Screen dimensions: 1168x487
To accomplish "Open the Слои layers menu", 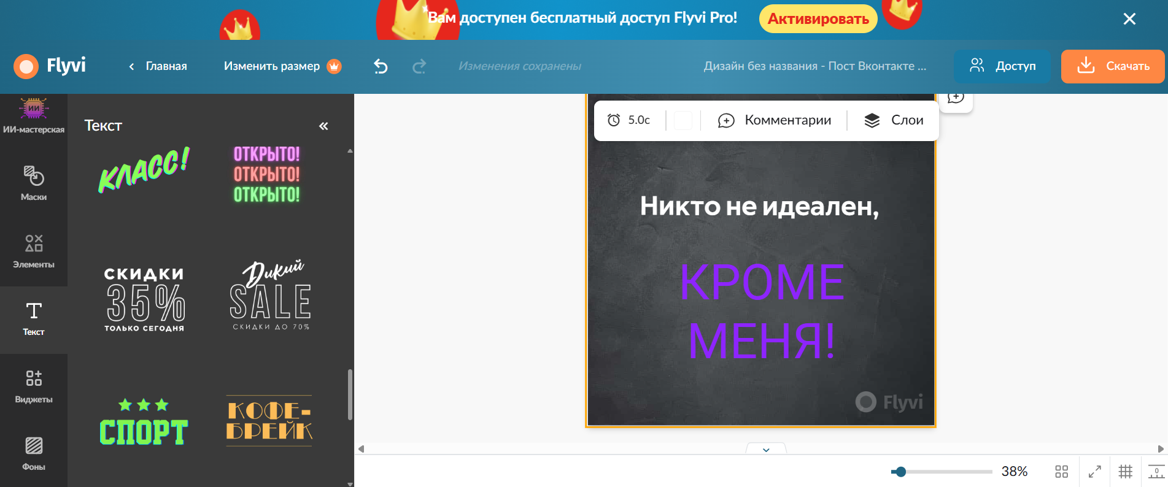I will [894, 120].
